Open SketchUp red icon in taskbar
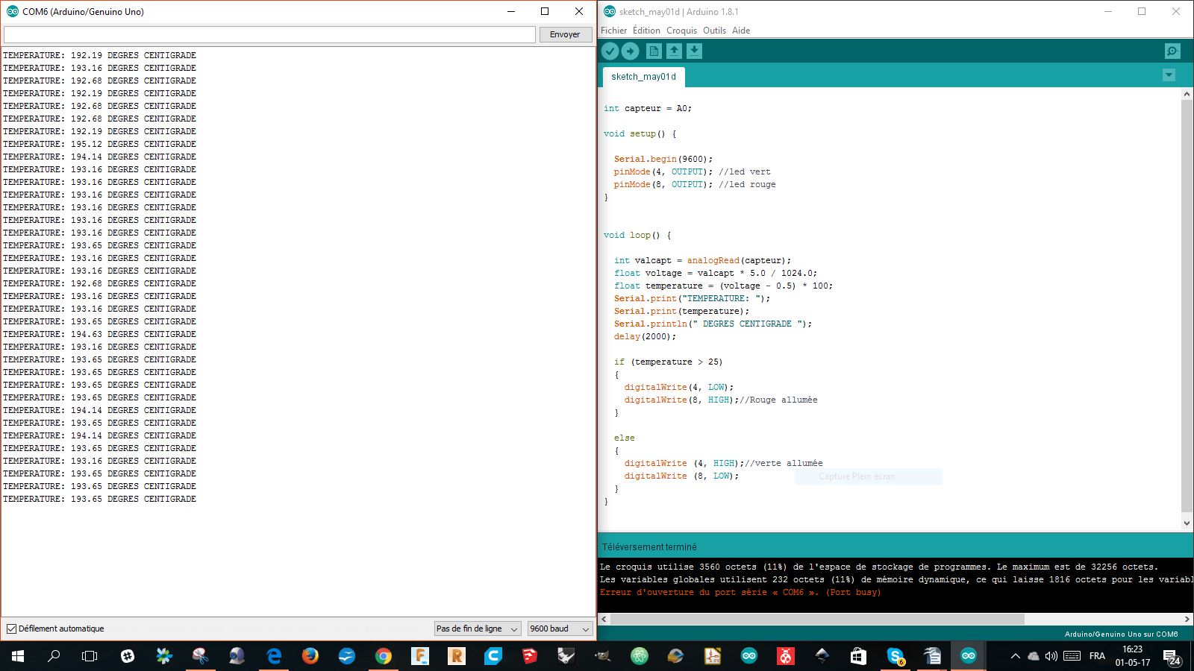Image resolution: width=1194 pixels, height=671 pixels. [x=530, y=656]
